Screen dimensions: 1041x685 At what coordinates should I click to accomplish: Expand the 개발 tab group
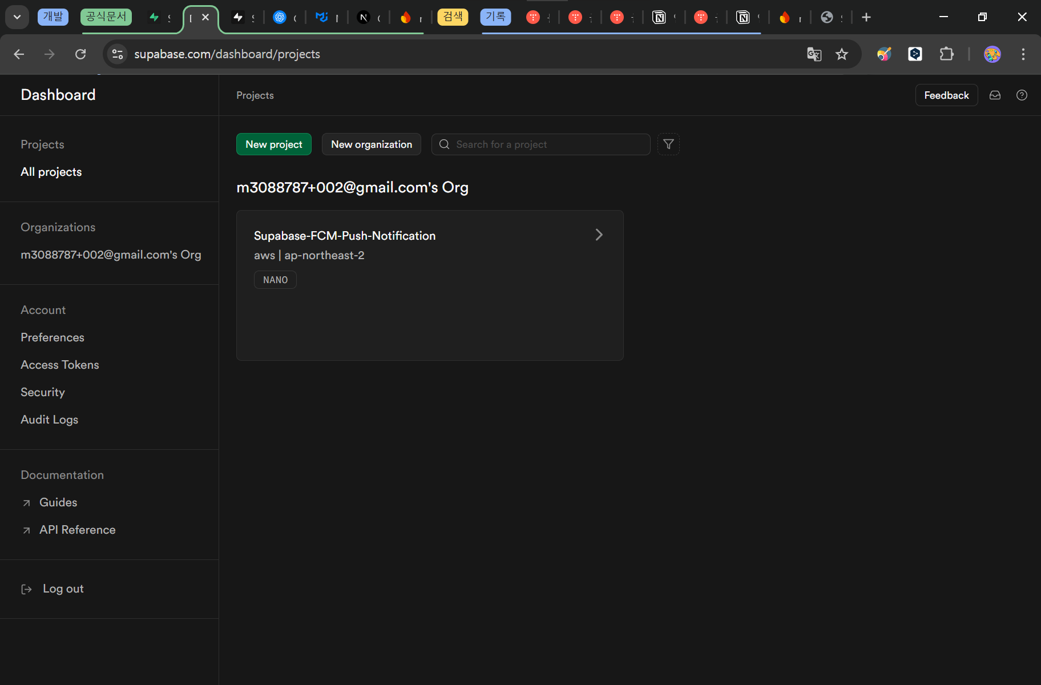click(x=53, y=17)
